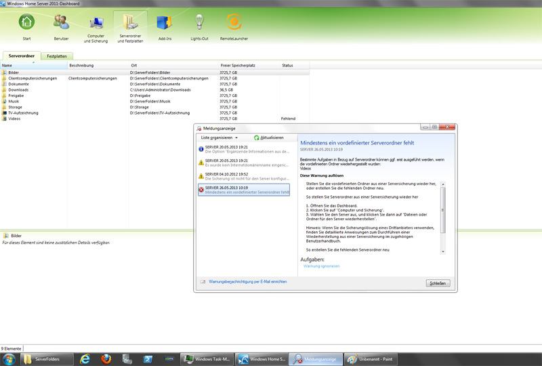The image size is (542, 366).
Task: Open the Add-Ins section
Action: coord(165,27)
